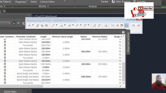Open the Modify panel dropdown

coord(44,6)
